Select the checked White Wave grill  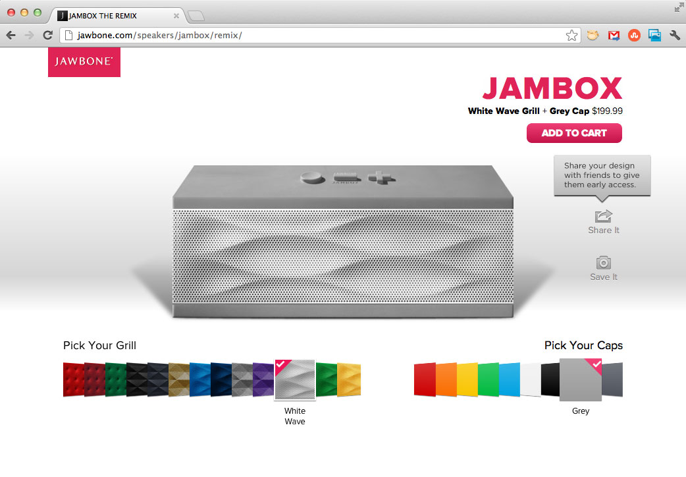[x=295, y=379]
